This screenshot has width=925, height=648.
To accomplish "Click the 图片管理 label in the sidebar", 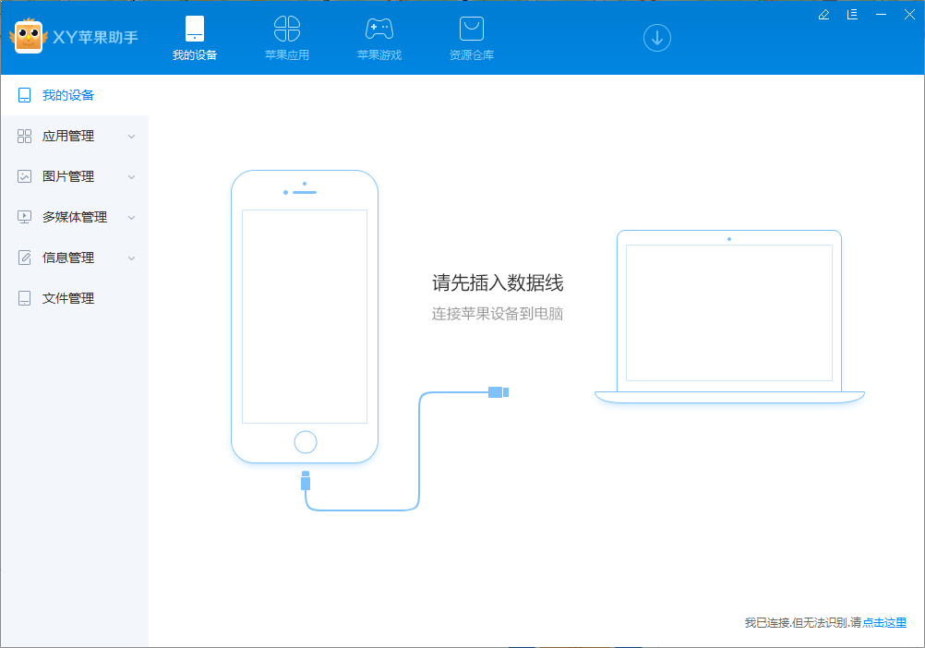I will [x=67, y=177].
